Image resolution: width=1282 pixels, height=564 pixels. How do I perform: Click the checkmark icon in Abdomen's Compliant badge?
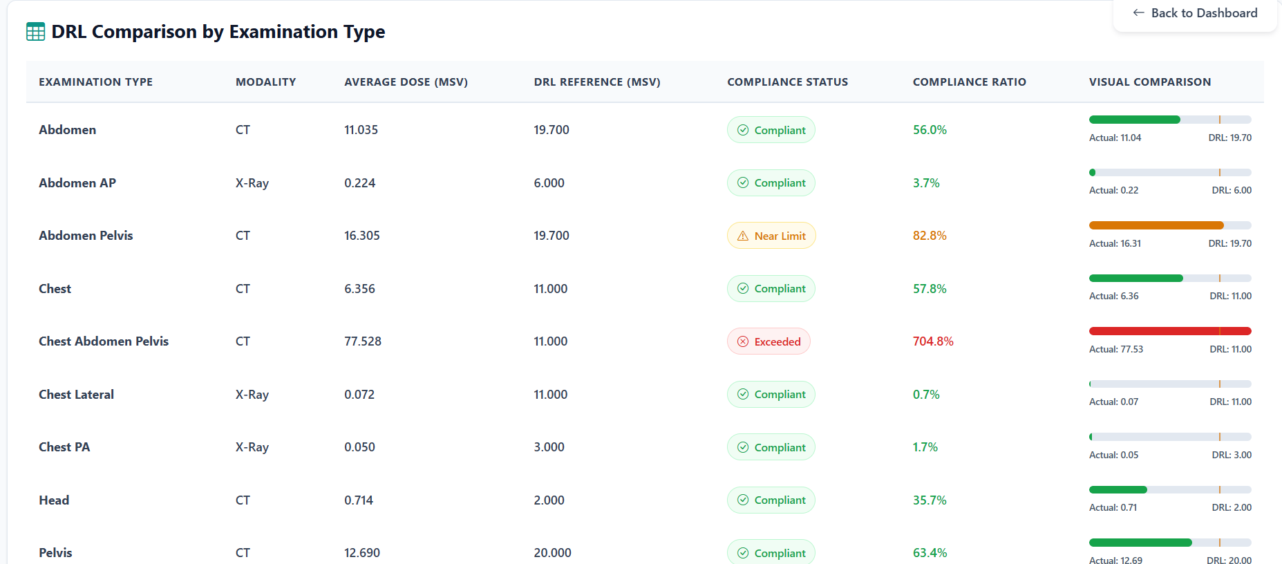click(x=743, y=130)
